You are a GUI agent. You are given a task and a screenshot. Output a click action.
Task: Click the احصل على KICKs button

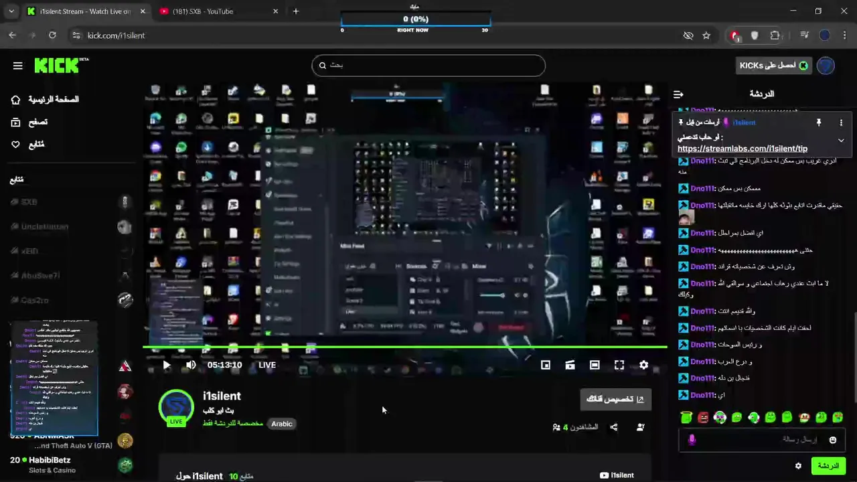[x=773, y=65]
